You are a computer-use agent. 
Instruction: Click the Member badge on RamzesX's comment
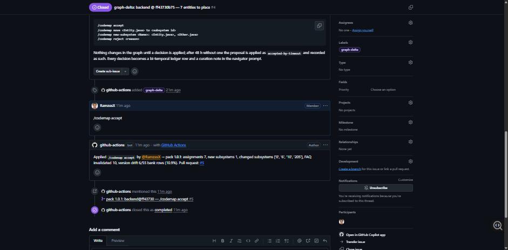pos(313,106)
